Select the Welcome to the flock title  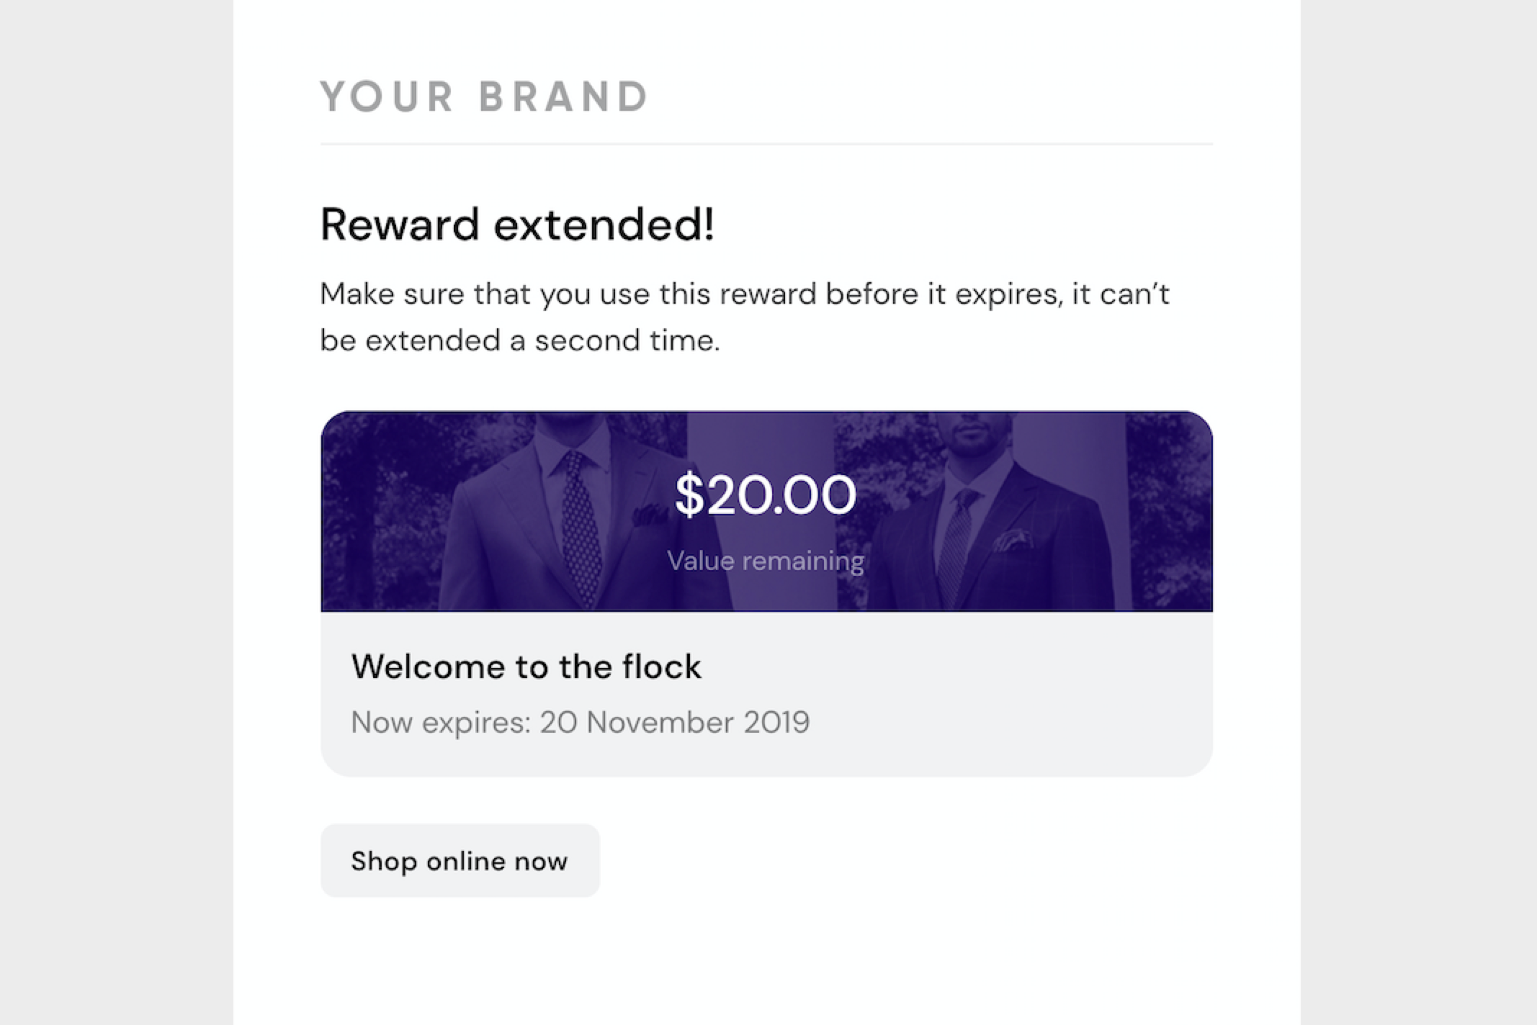[526, 667]
